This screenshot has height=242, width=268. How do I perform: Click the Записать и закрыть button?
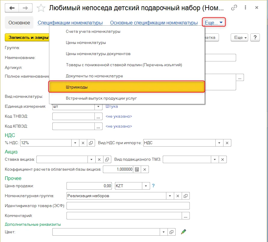click(x=27, y=37)
